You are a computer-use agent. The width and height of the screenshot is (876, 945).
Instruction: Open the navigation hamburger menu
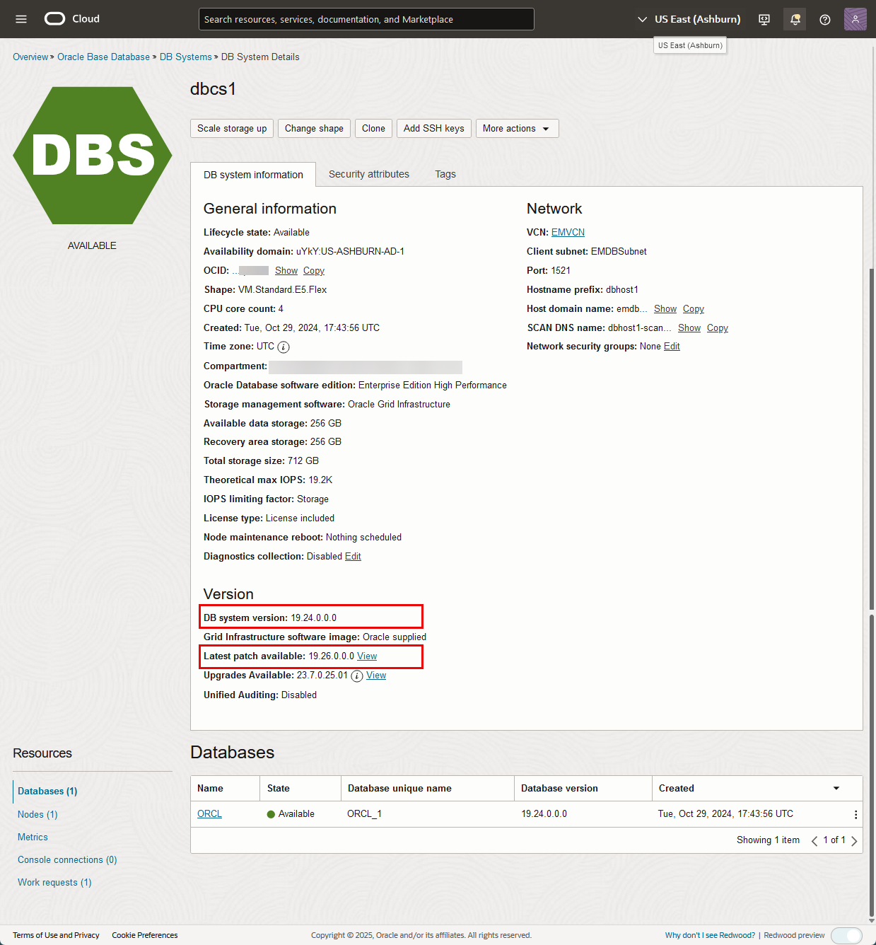click(21, 19)
